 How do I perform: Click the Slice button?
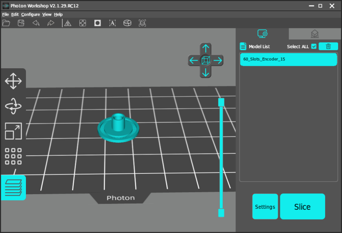pos(302,206)
